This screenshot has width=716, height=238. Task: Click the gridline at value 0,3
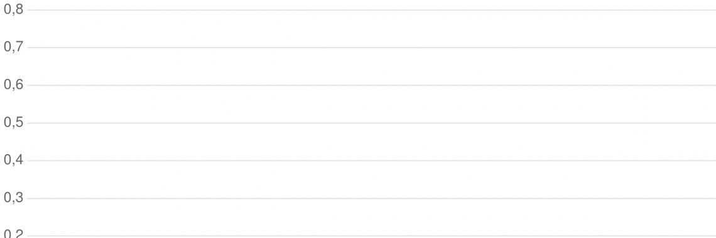click(x=372, y=199)
